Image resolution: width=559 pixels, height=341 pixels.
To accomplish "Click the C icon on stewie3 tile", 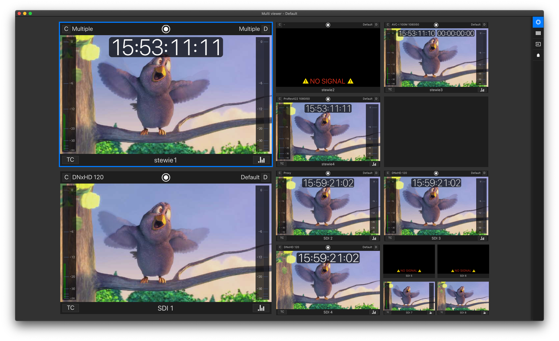I will click(388, 25).
